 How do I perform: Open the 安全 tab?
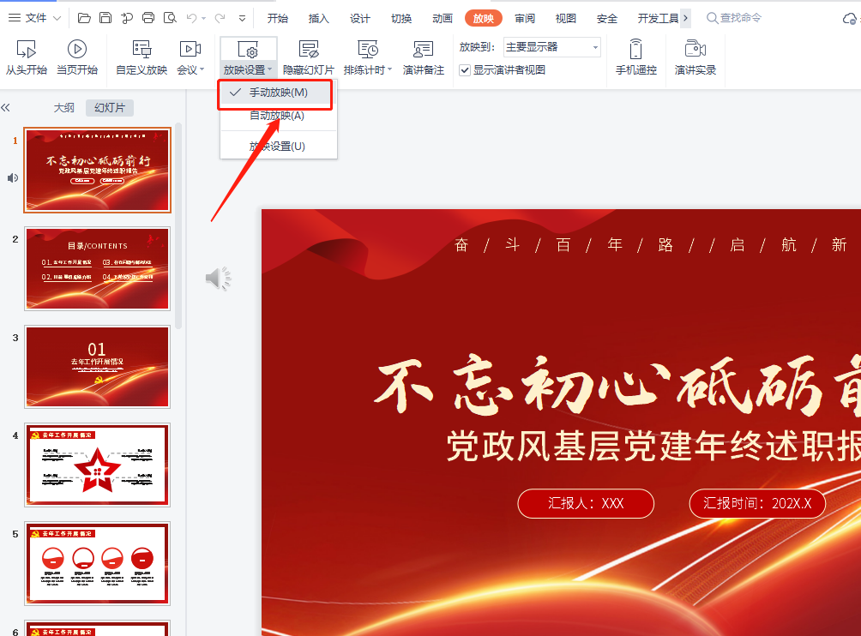click(x=607, y=19)
